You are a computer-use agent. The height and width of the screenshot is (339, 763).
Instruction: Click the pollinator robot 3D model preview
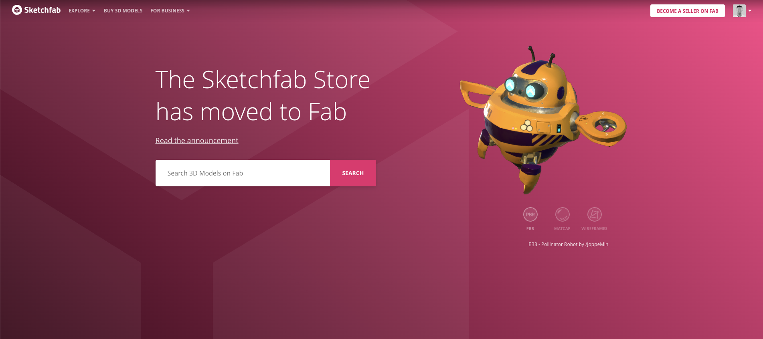(x=543, y=120)
